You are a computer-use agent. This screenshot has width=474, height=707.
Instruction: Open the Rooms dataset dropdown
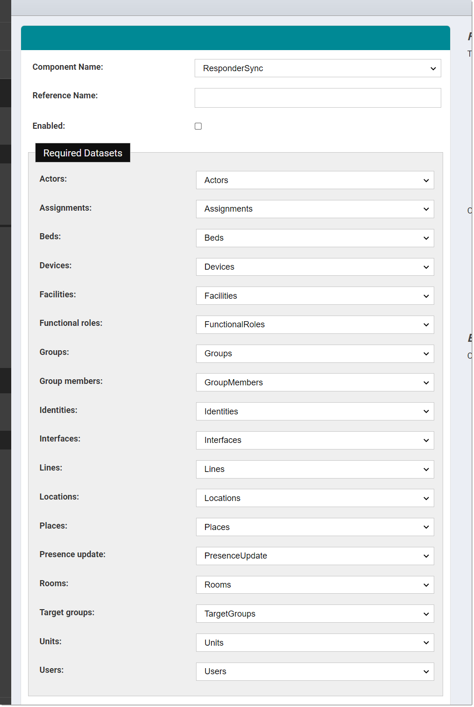(x=314, y=585)
